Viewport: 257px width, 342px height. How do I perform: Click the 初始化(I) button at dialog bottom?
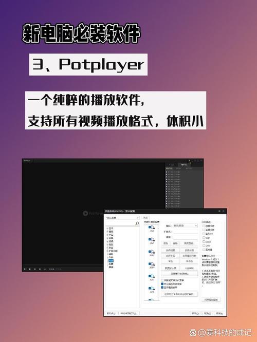111,313
